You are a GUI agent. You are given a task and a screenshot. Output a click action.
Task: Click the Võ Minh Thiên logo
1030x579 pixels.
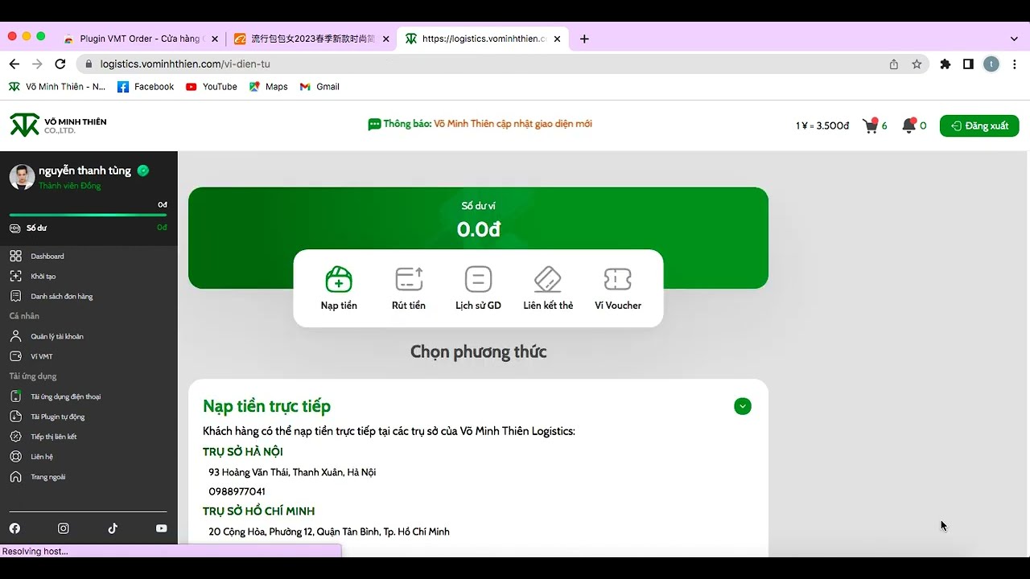pyautogui.click(x=58, y=125)
